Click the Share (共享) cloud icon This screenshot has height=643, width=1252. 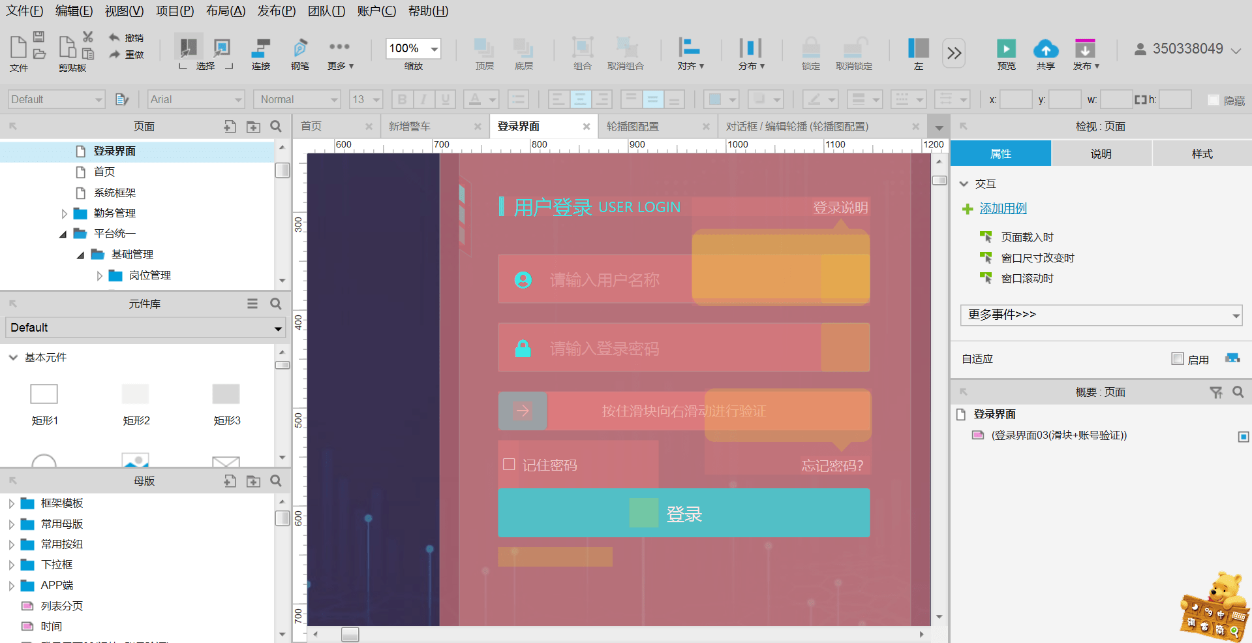(x=1045, y=50)
